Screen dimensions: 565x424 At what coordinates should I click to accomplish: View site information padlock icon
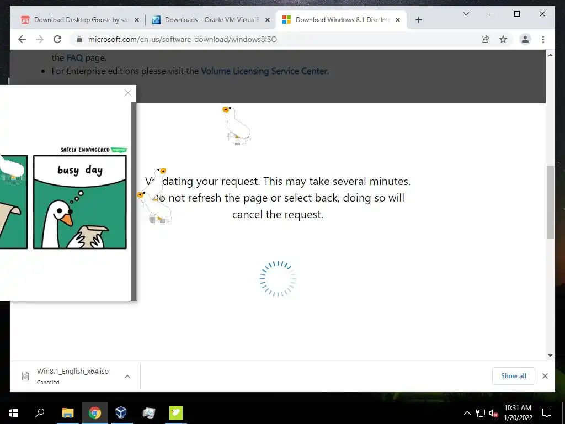point(79,39)
